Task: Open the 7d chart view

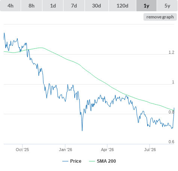Action: [74, 6]
